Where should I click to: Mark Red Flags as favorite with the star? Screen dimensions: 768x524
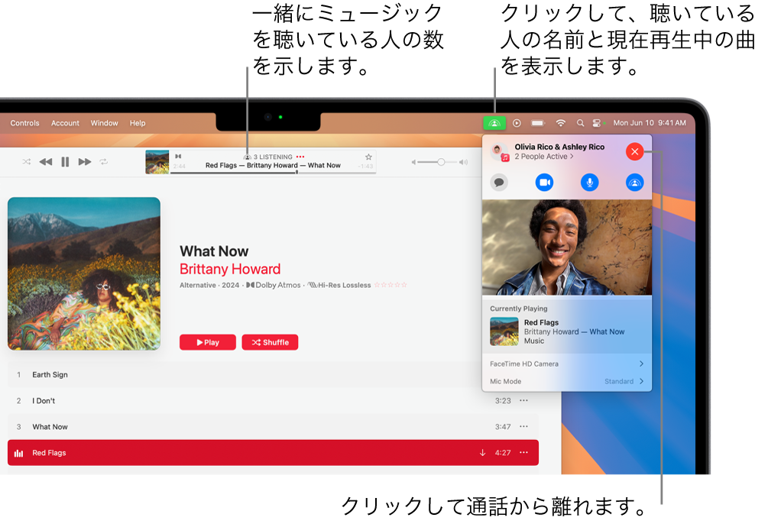(x=367, y=155)
